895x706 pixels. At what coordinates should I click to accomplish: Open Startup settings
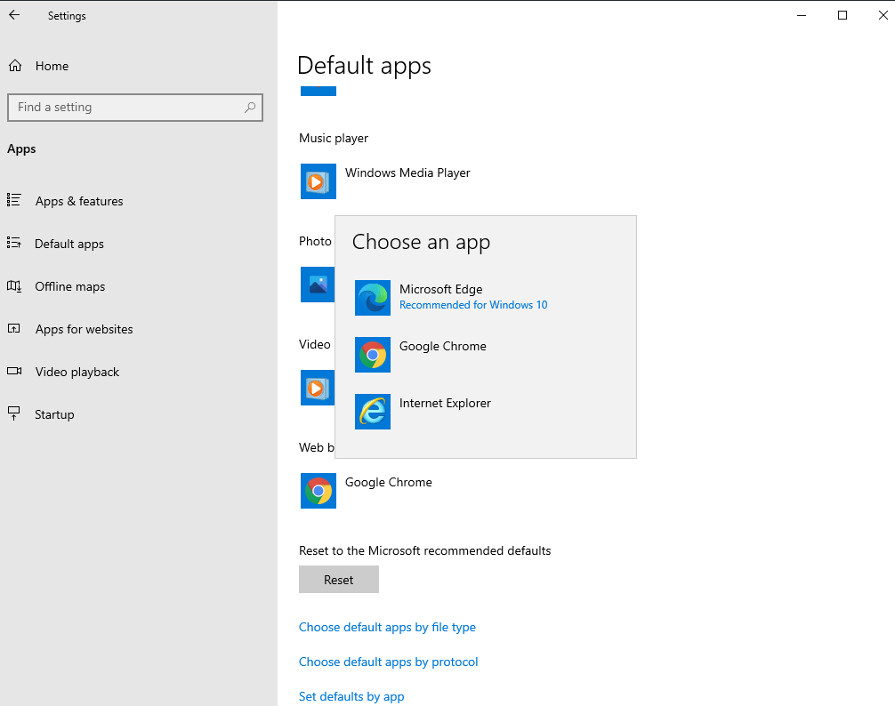pos(54,414)
